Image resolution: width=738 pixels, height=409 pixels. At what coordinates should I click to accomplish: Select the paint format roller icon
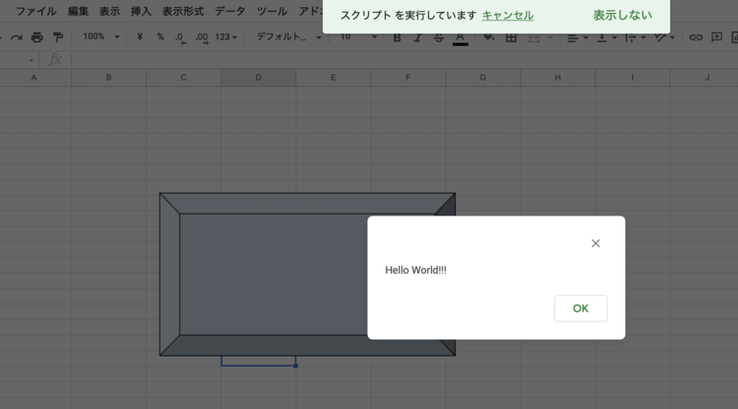(x=58, y=37)
